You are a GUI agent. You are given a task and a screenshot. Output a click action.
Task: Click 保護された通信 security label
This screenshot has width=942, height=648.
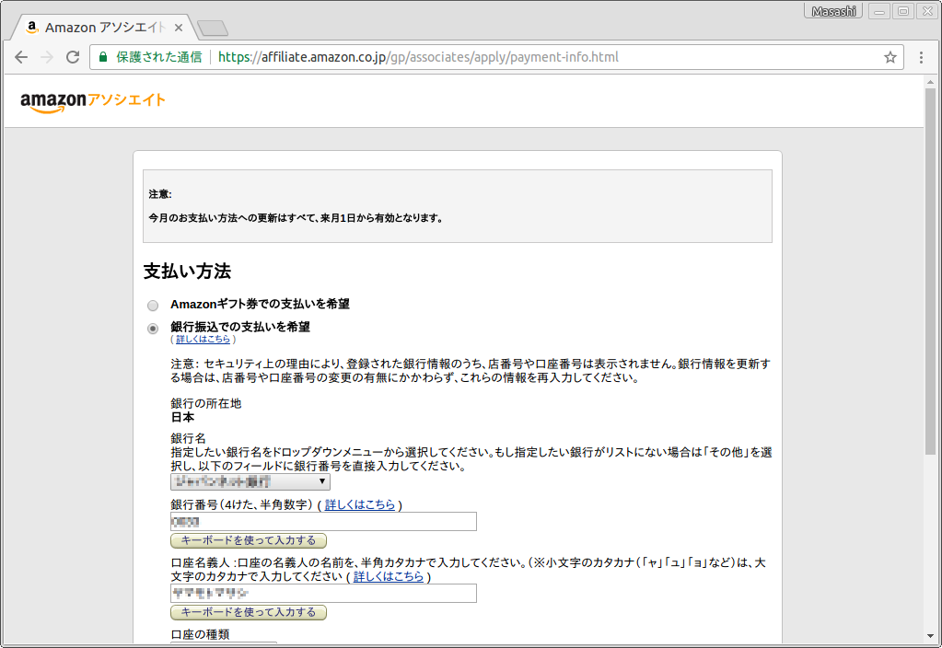tap(158, 57)
